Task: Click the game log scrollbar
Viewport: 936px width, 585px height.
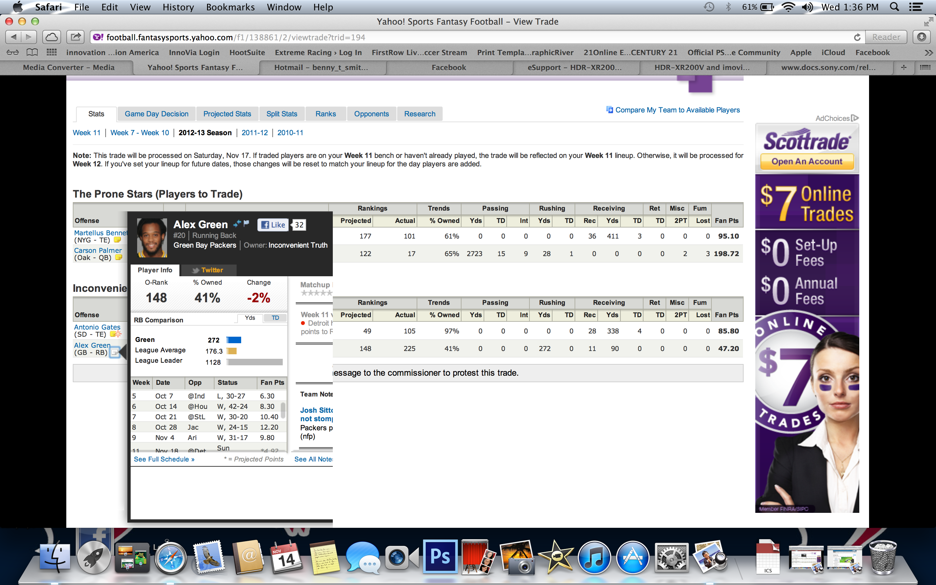Action: point(283,410)
